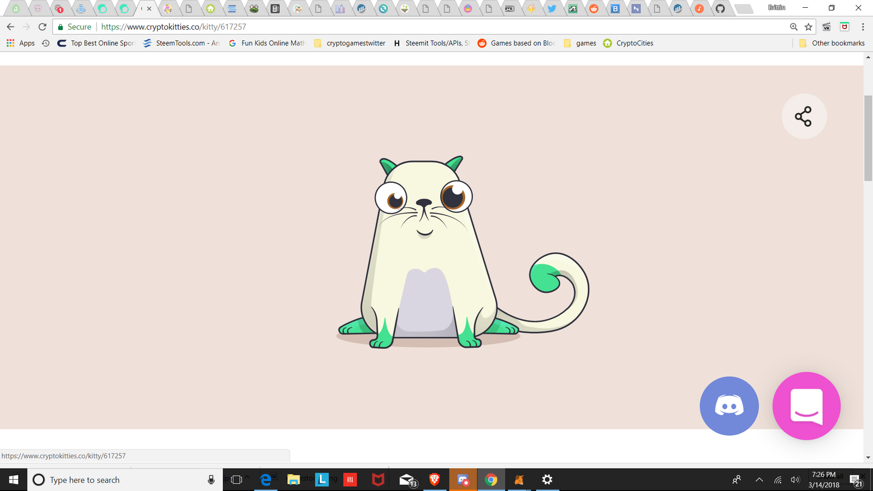Image resolution: width=873 pixels, height=491 pixels.
Task: Select the green-and-cream kitty artwork
Action: click(462, 253)
